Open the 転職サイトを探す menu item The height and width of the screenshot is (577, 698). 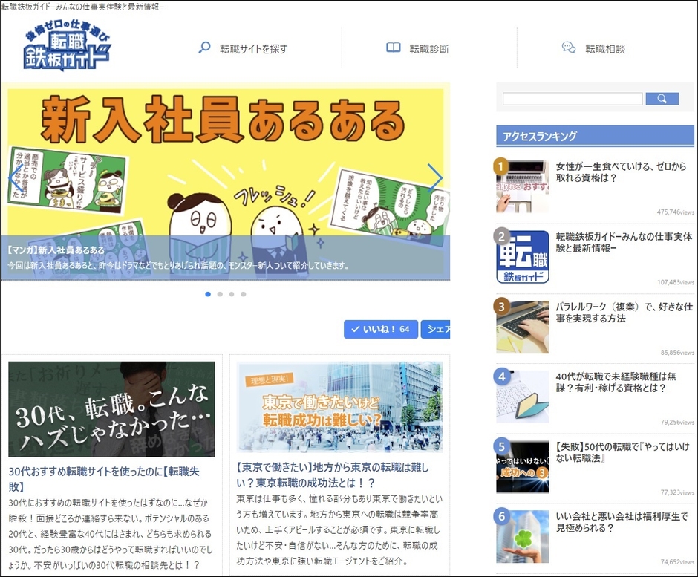(253, 49)
